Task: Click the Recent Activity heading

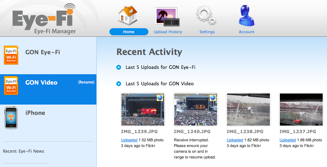Action: [149, 52]
